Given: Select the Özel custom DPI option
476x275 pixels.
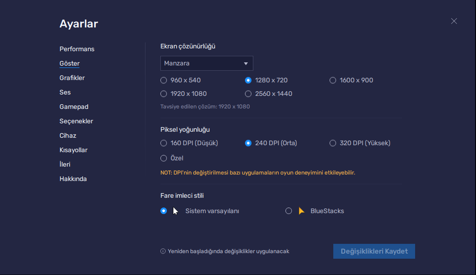Looking at the screenshot, I should [x=164, y=158].
